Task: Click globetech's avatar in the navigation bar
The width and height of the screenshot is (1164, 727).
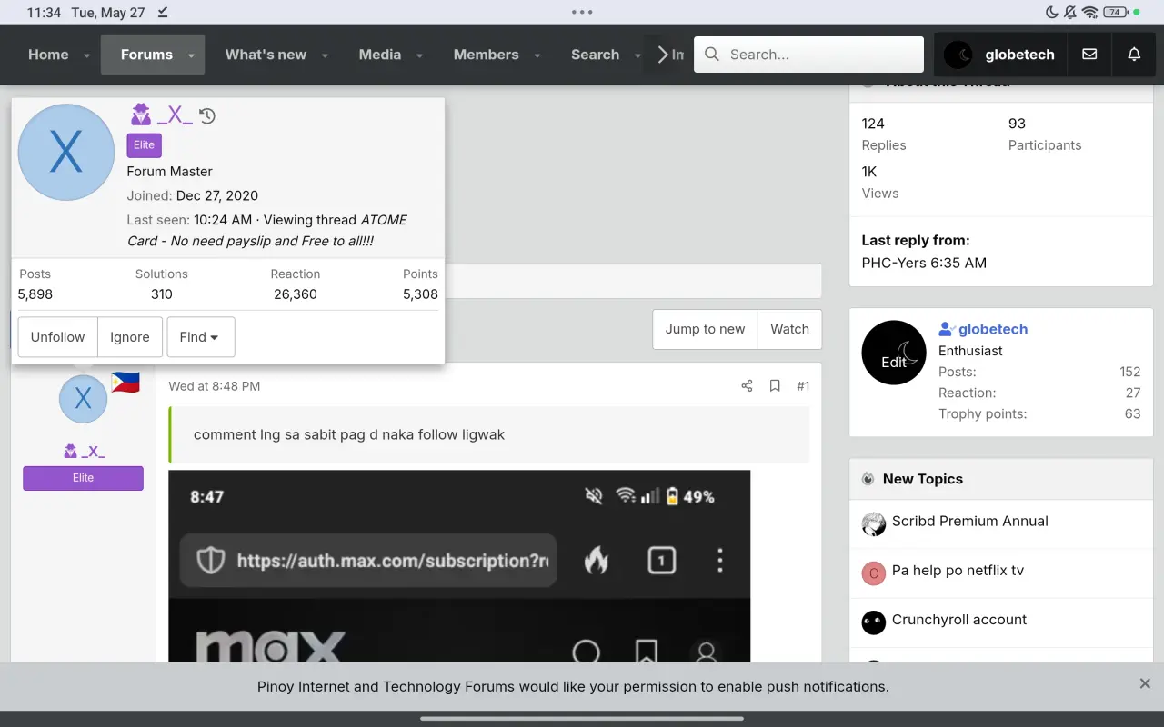Action: point(958,55)
